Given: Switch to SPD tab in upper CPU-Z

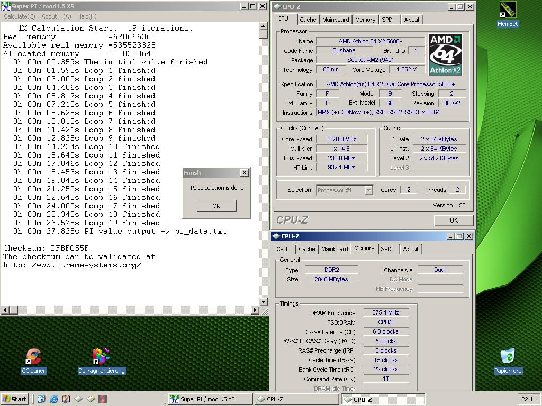Looking at the screenshot, I should point(387,20).
